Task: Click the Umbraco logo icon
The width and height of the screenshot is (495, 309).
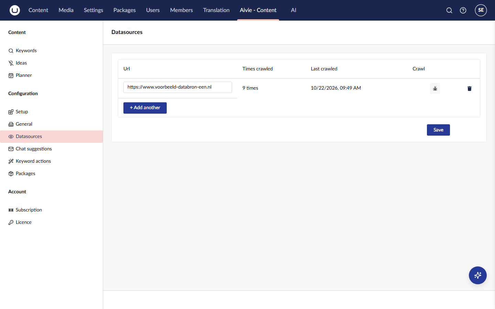Action: tap(15, 10)
